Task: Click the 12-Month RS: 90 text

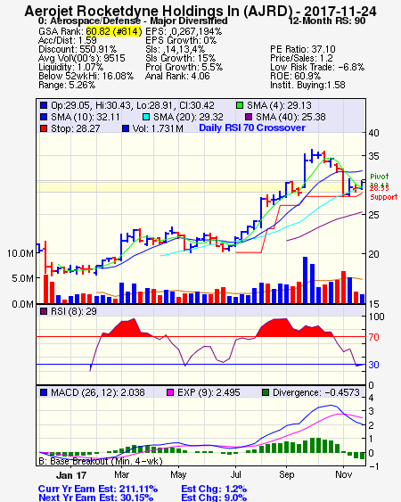Action: (x=327, y=21)
